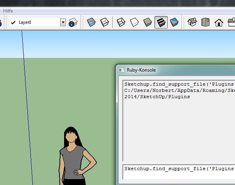Open the Hilfe menu
The width and height of the screenshot is (235, 185).
click(x=8, y=11)
